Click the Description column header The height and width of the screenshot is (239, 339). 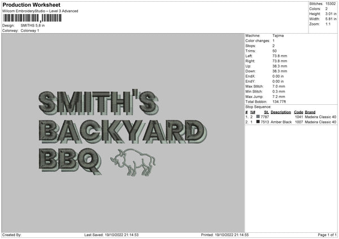(281, 112)
